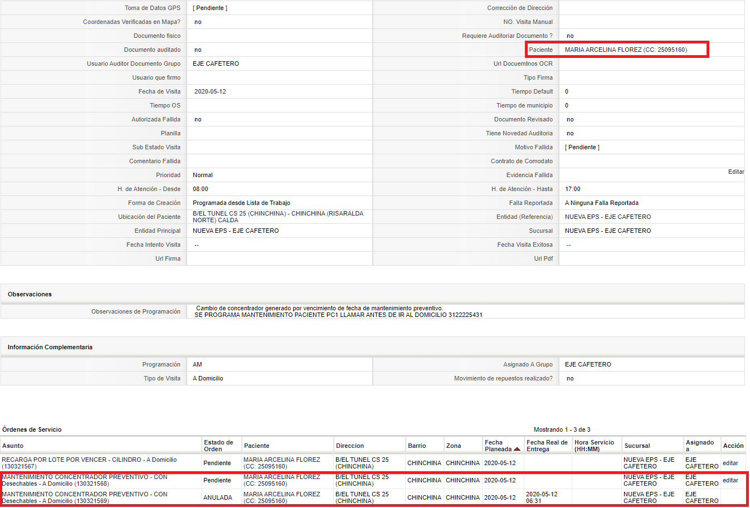Open the Editar link beside Evidencia Fallida
The width and height of the screenshot is (750, 508).
click(x=736, y=172)
